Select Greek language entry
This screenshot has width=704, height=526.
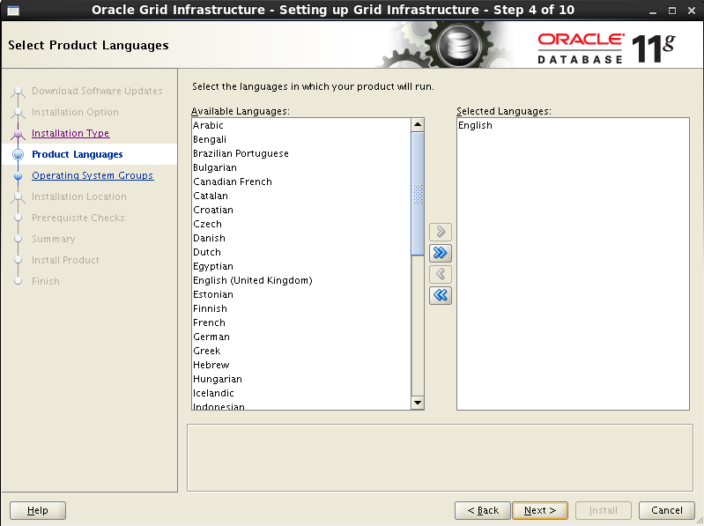(x=300, y=351)
